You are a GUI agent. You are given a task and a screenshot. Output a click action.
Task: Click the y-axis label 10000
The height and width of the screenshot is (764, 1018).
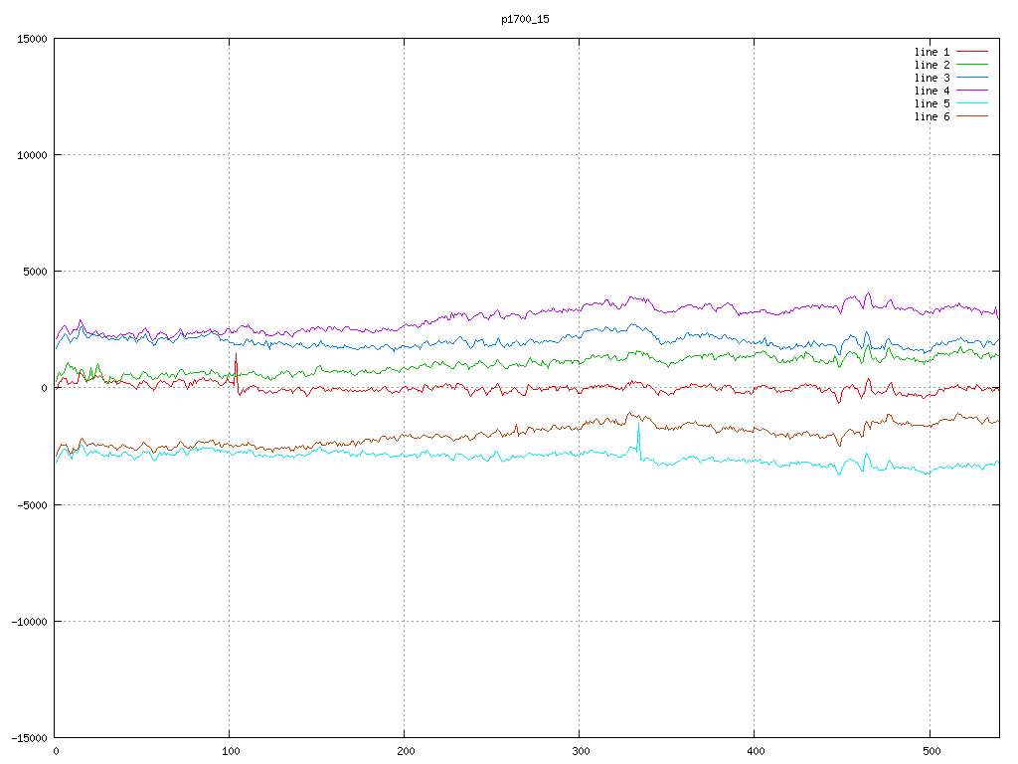(x=33, y=154)
